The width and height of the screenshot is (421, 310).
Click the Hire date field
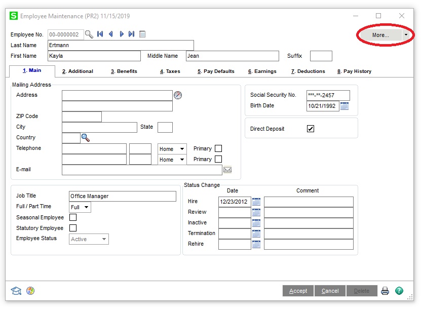pos(235,202)
